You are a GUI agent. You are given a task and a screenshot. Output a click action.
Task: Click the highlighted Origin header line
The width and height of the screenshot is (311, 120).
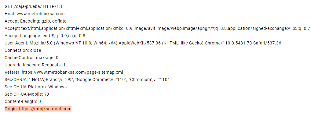[x=38, y=109]
